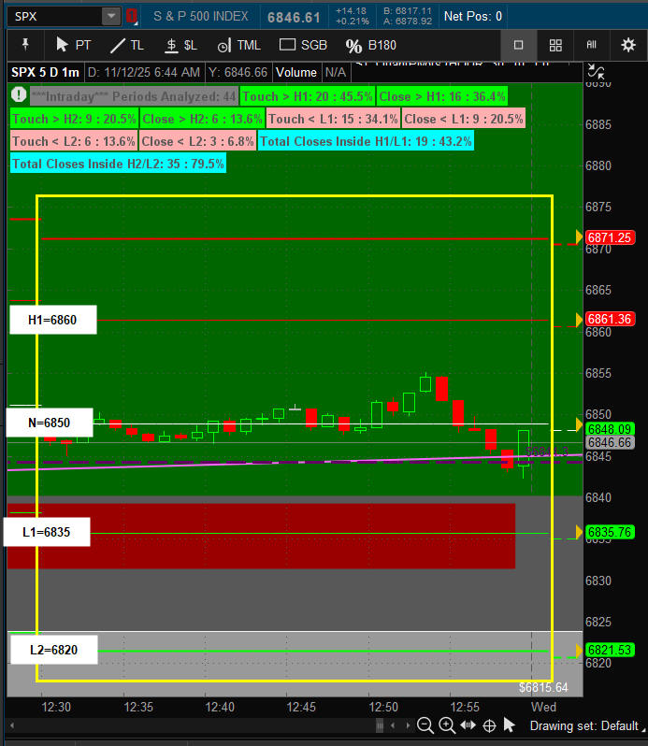The image size is (648, 746).
Task: Open the SPX 5 D 1m chart label
Action: pos(45,72)
